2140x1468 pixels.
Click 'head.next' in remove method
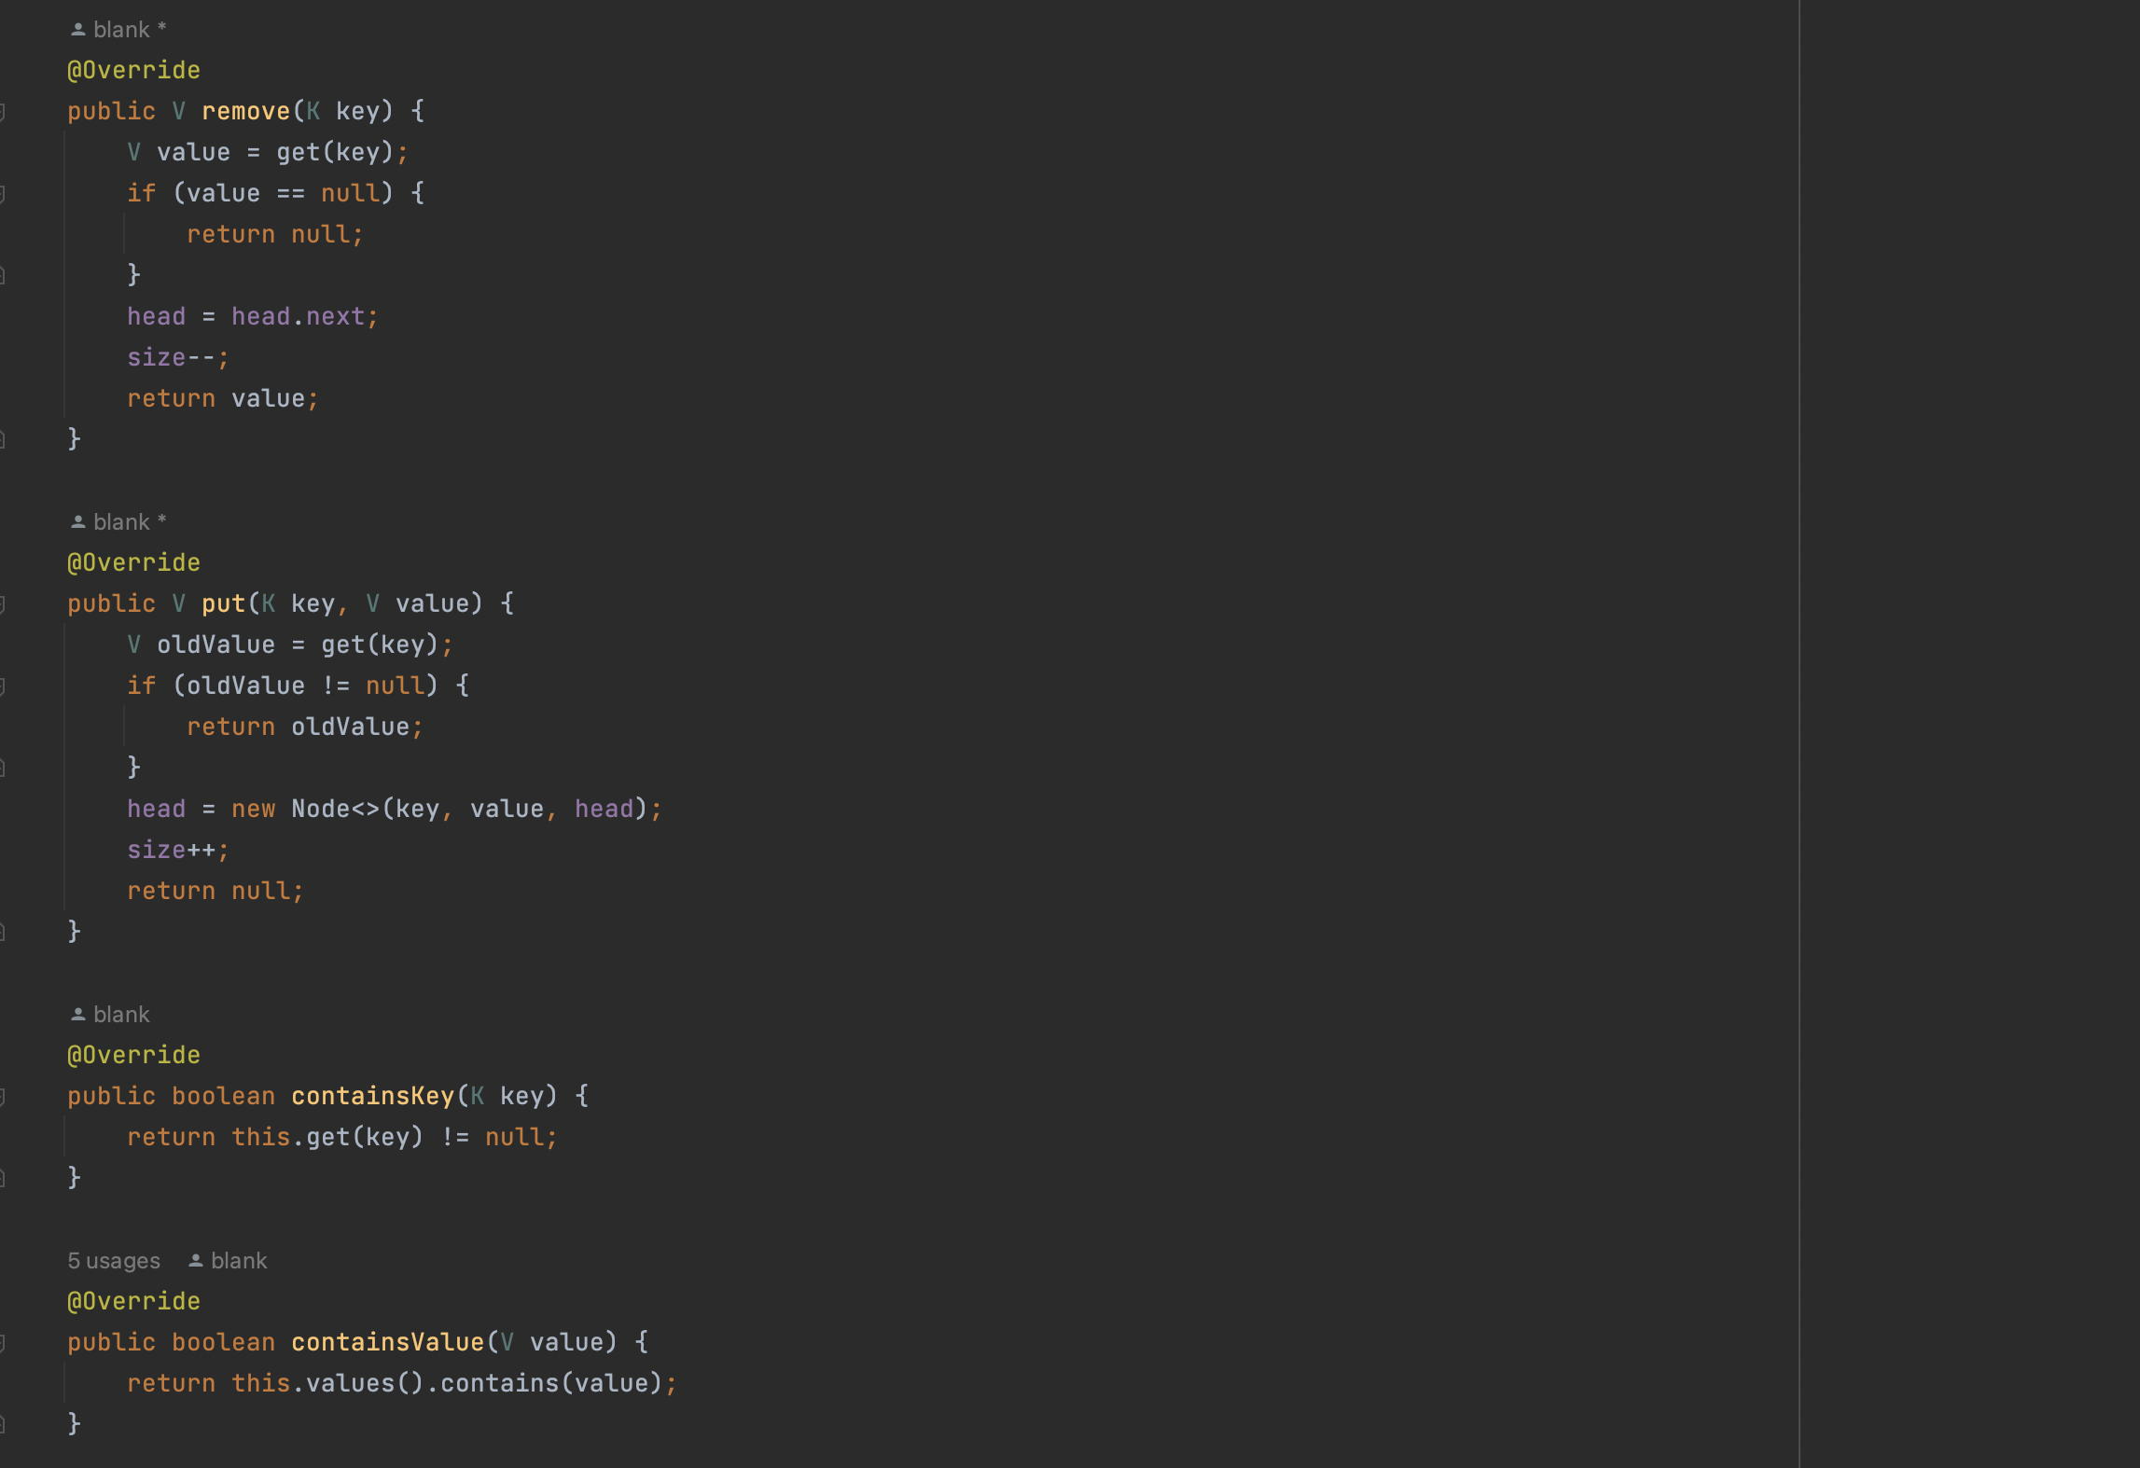[x=299, y=317]
